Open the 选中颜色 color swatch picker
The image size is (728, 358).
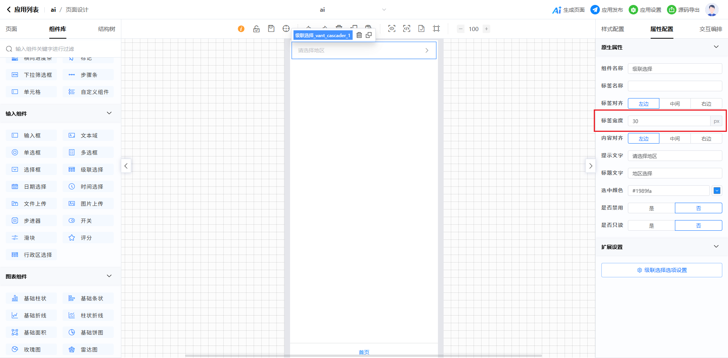click(x=717, y=191)
